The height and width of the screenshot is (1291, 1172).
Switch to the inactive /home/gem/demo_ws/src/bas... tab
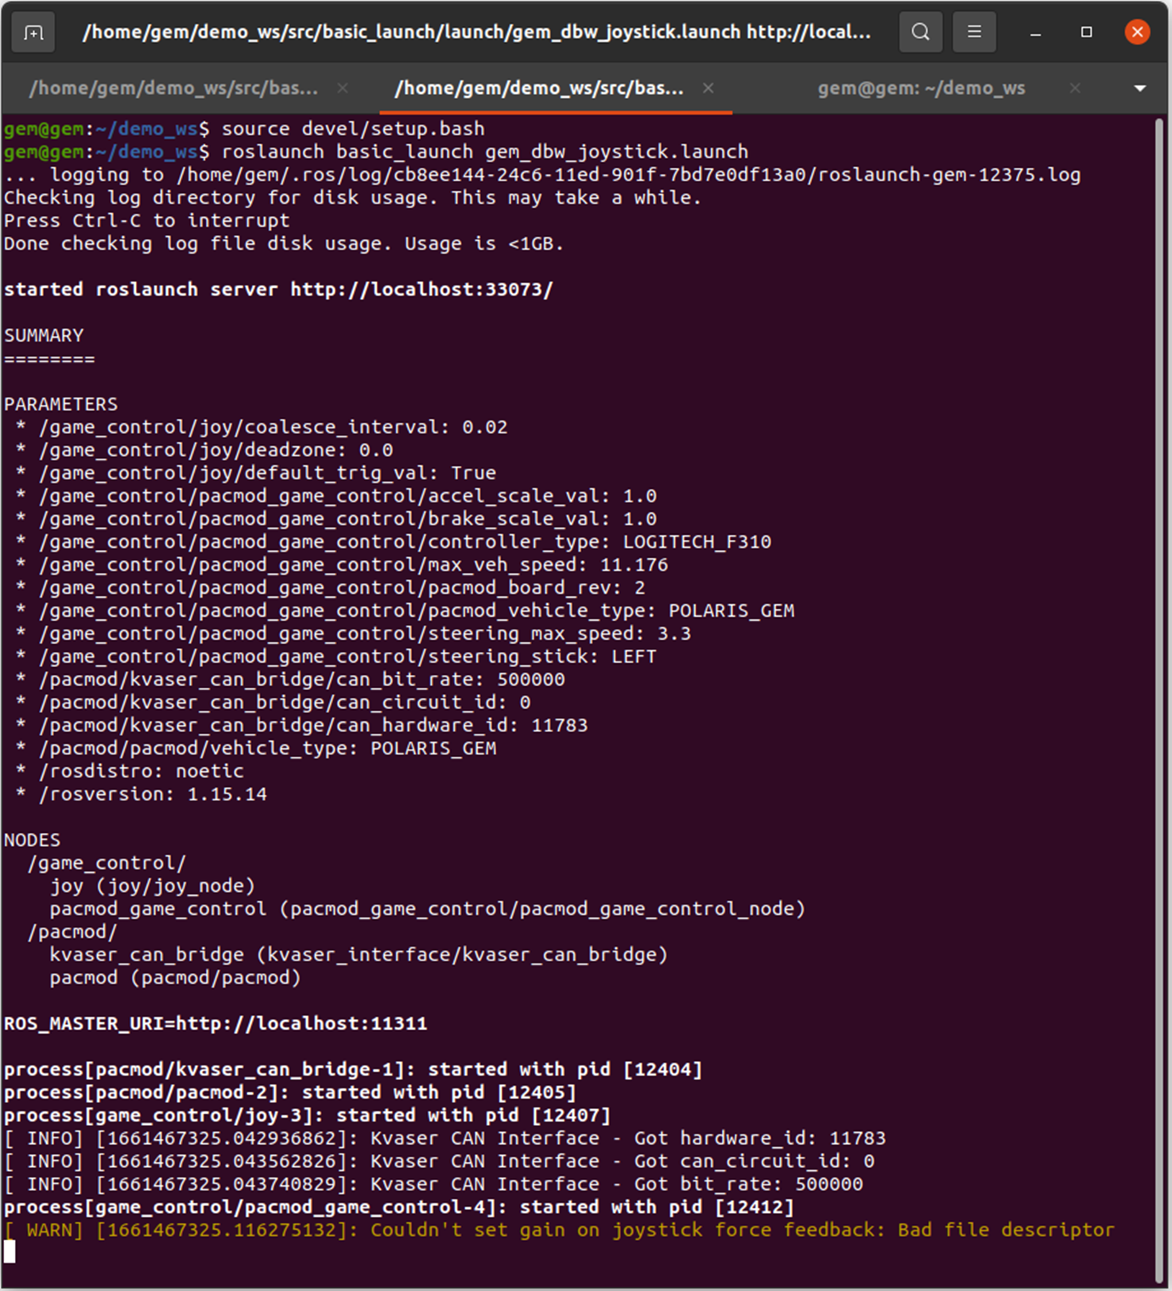[173, 88]
